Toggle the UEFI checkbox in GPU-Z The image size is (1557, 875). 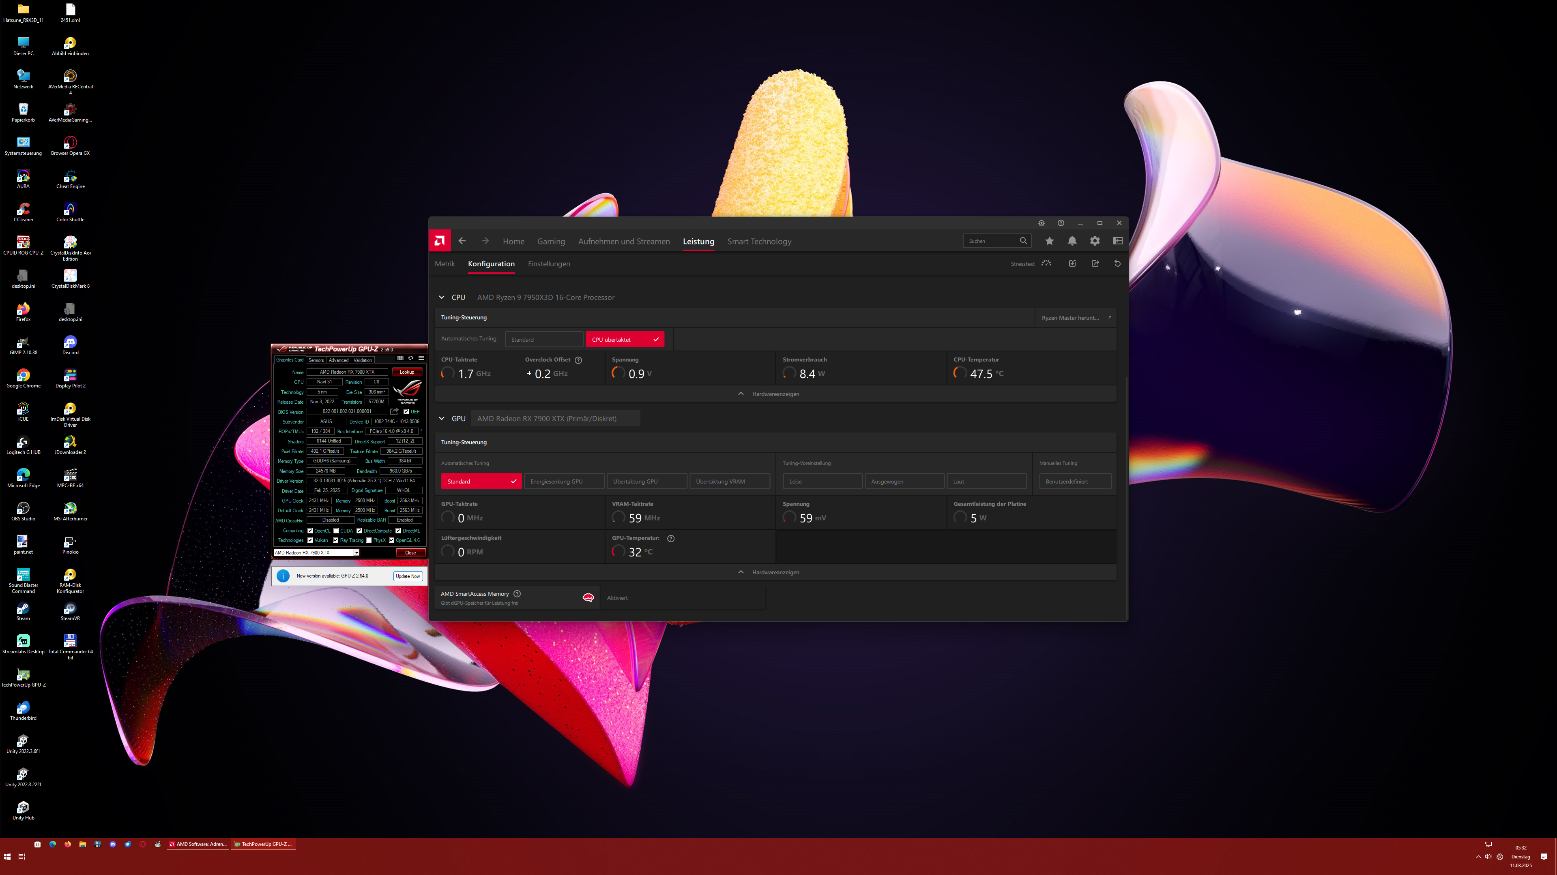tap(406, 411)
